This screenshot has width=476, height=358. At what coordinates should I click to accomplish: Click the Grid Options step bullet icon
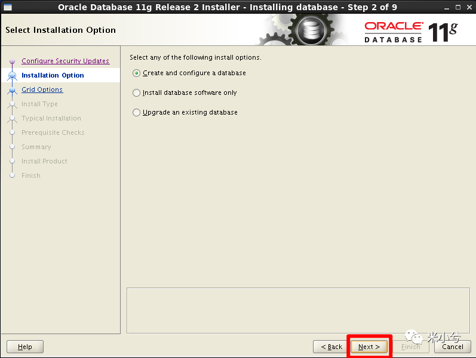point(12,90)
